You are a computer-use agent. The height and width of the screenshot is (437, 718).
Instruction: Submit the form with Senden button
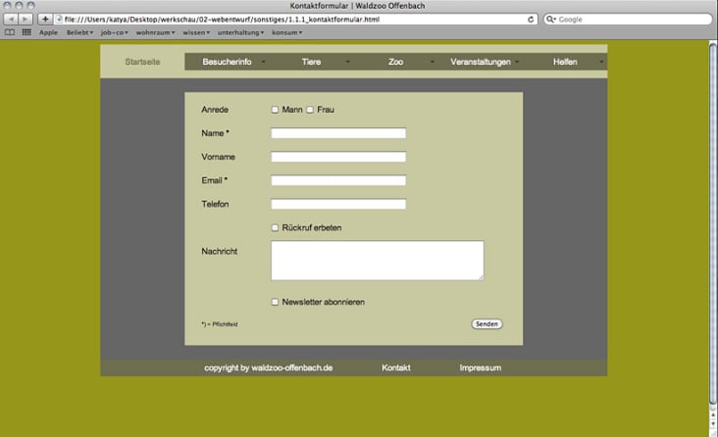pyautogui.click(x=487, y=324)
